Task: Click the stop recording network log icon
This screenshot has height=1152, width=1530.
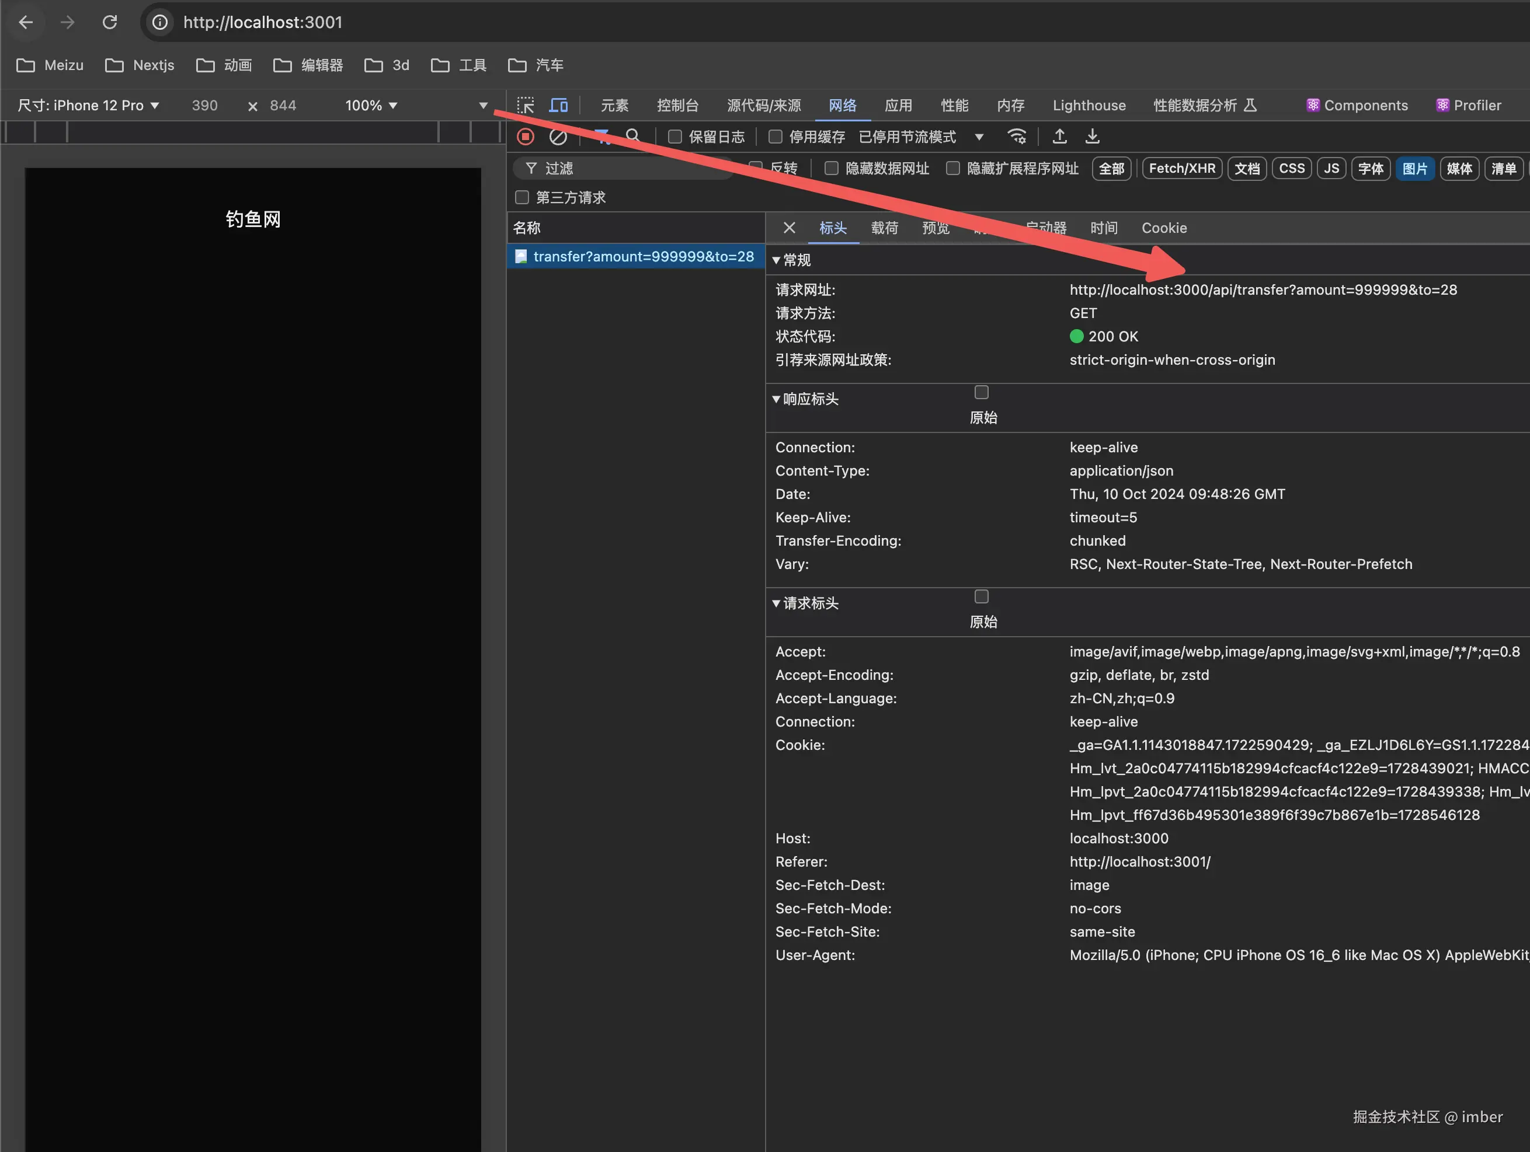Action: click(x=526, y=137)
